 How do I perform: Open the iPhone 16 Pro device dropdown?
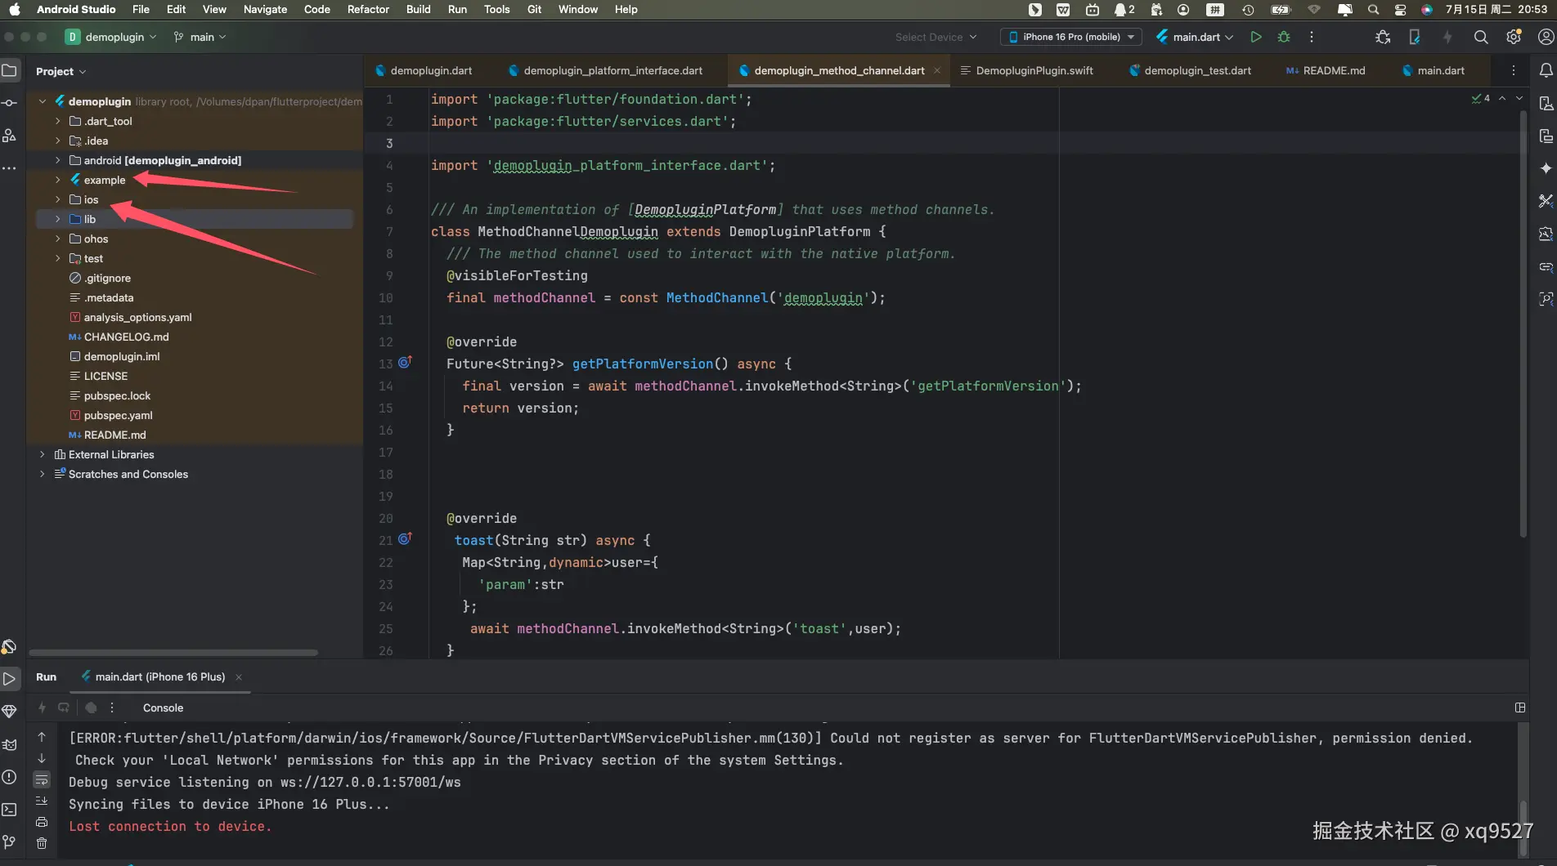click(x=1071, y=37)
